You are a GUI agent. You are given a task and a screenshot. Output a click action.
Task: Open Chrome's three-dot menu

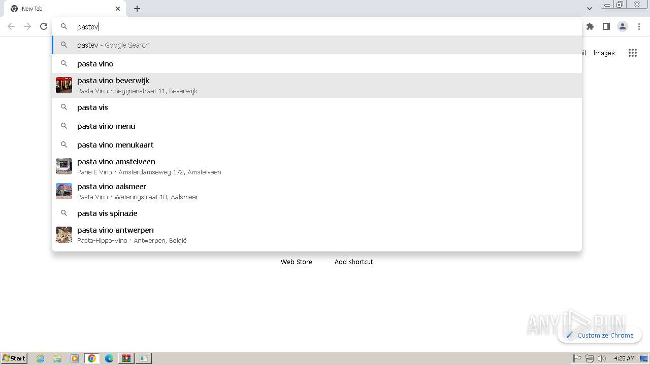pyautogui.click(x=639, y=26)
